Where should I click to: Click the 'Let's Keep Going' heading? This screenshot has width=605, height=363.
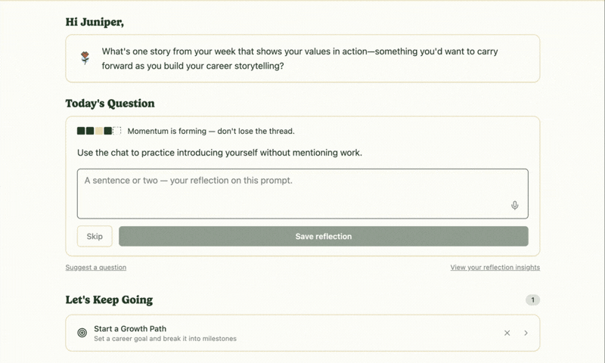point(109,299)
